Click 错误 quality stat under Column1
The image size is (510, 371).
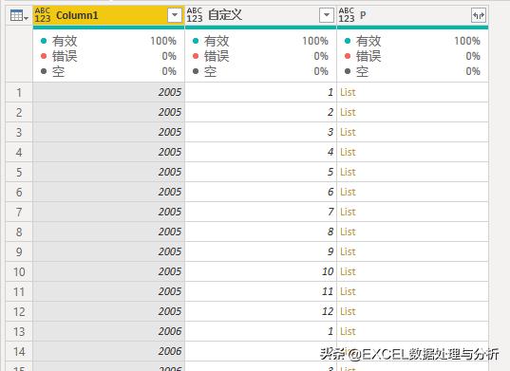pos(108,56)
